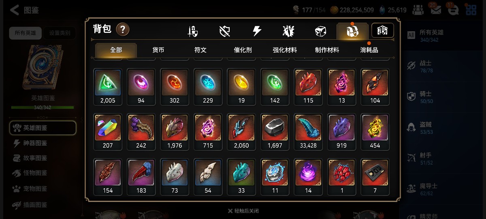Select the sword and shield equipment category icon
This screenshot has width=486, height=219.
pyautogui.click(x=193, y=31)
